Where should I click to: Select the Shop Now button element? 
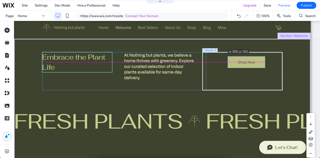coord(246,62)
